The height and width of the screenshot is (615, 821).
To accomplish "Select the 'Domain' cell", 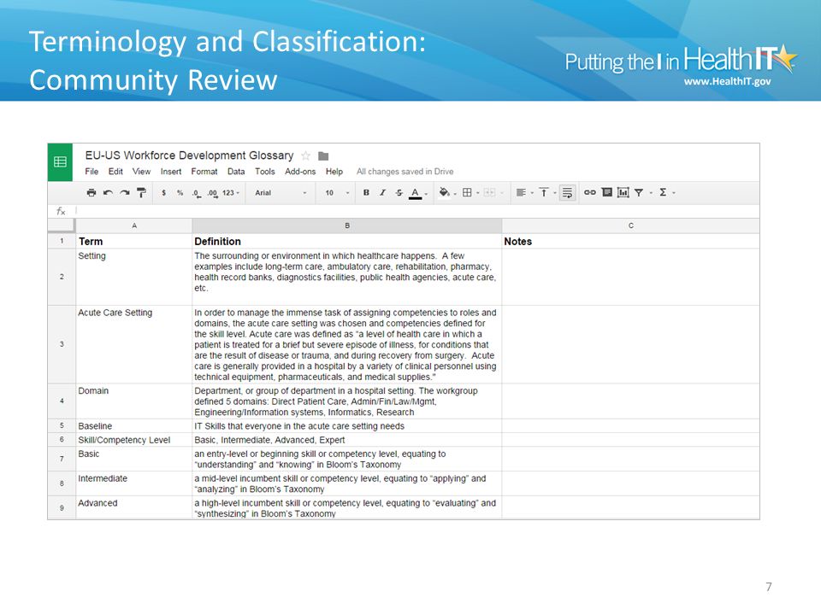I will pyautogui.click(x=134, y=401).
